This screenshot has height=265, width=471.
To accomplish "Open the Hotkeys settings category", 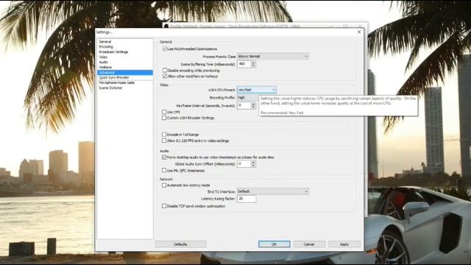I will click(x=105, y=67).
